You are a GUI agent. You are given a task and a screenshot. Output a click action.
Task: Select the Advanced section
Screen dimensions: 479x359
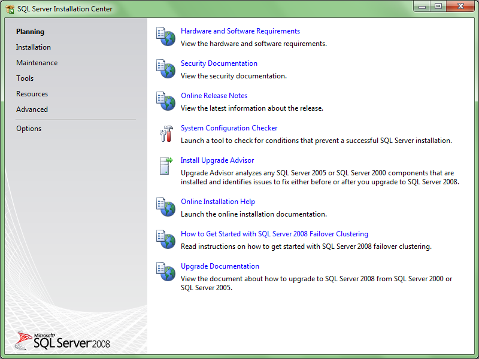[x=32, y=109]
